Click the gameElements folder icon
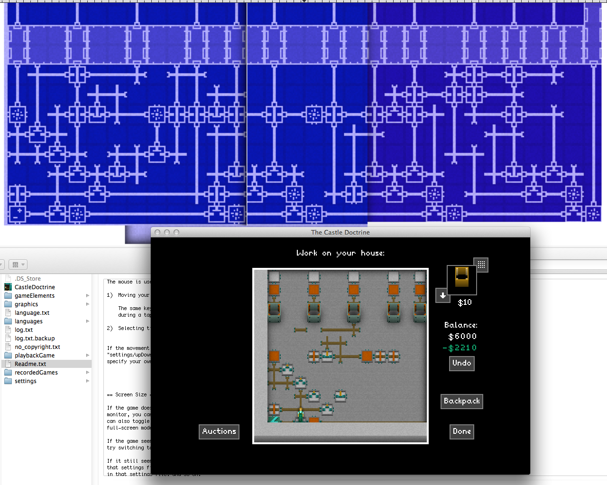The image size is (607, 485). pyautogui.click(x=8, y=295)
